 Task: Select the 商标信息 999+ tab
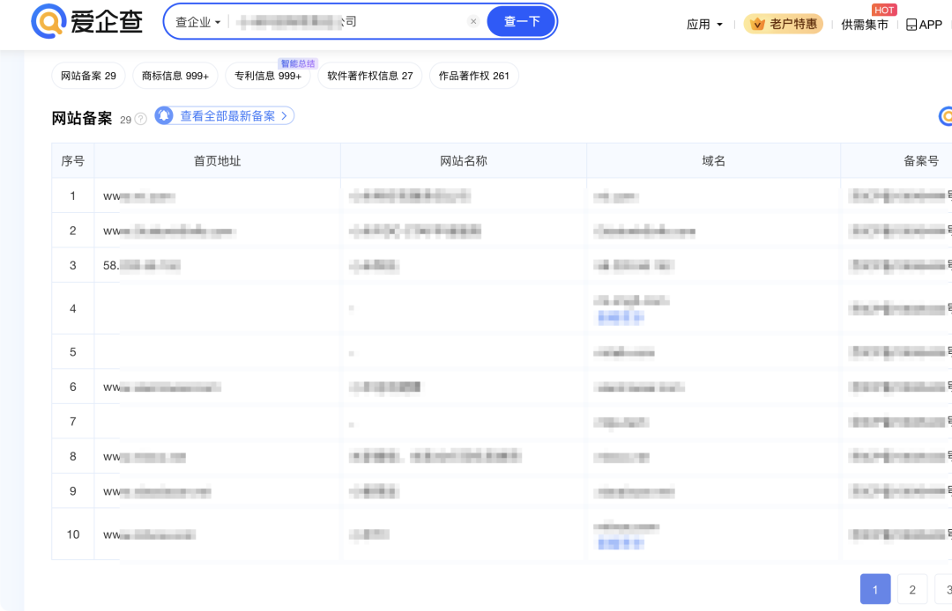click(175, 76)
